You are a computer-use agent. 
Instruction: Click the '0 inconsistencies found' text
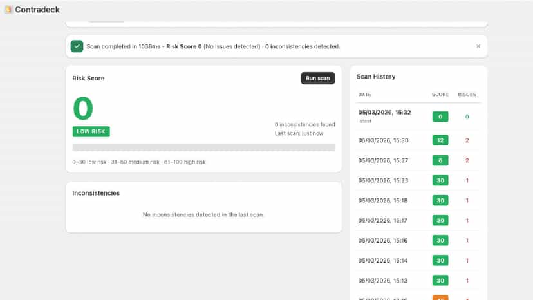coord(305,124)
